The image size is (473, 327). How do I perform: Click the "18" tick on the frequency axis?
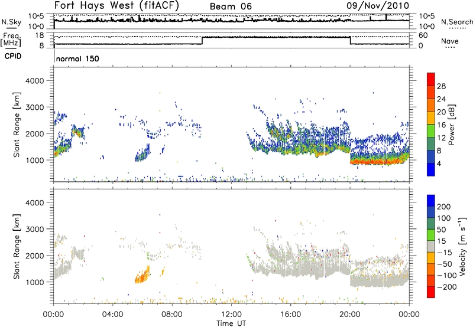point(40,35)
